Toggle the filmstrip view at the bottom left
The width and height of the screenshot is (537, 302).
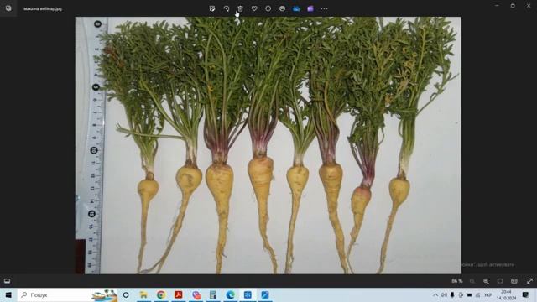tap(8, 281)
